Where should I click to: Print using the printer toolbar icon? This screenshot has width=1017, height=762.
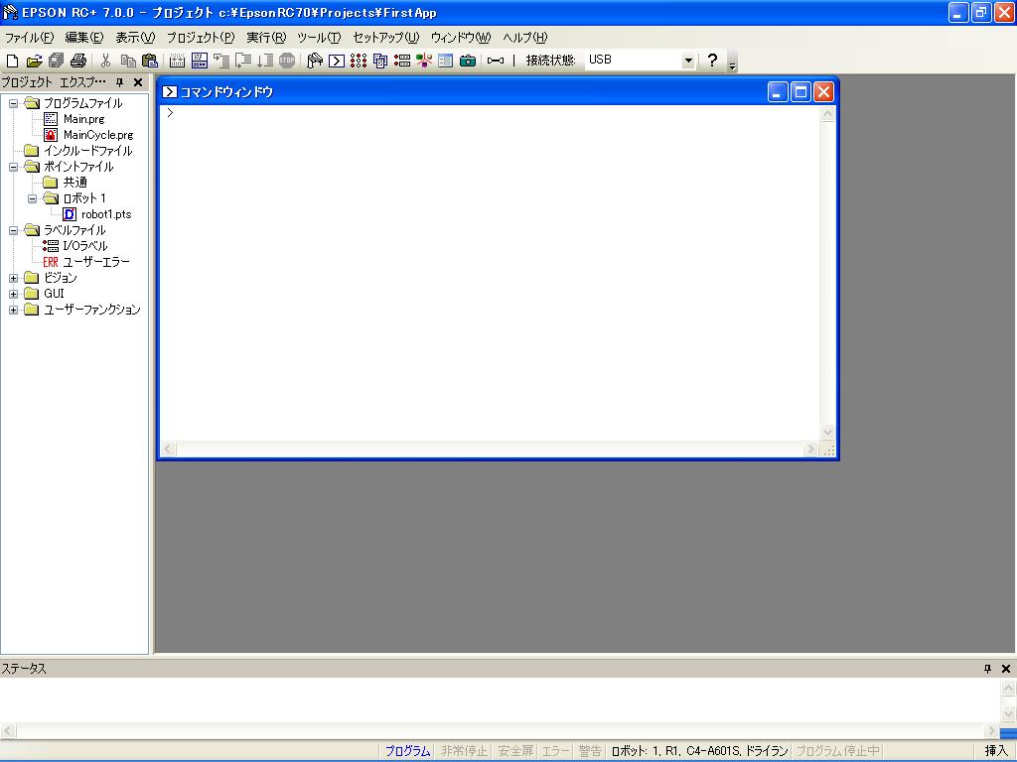[78, 61]
